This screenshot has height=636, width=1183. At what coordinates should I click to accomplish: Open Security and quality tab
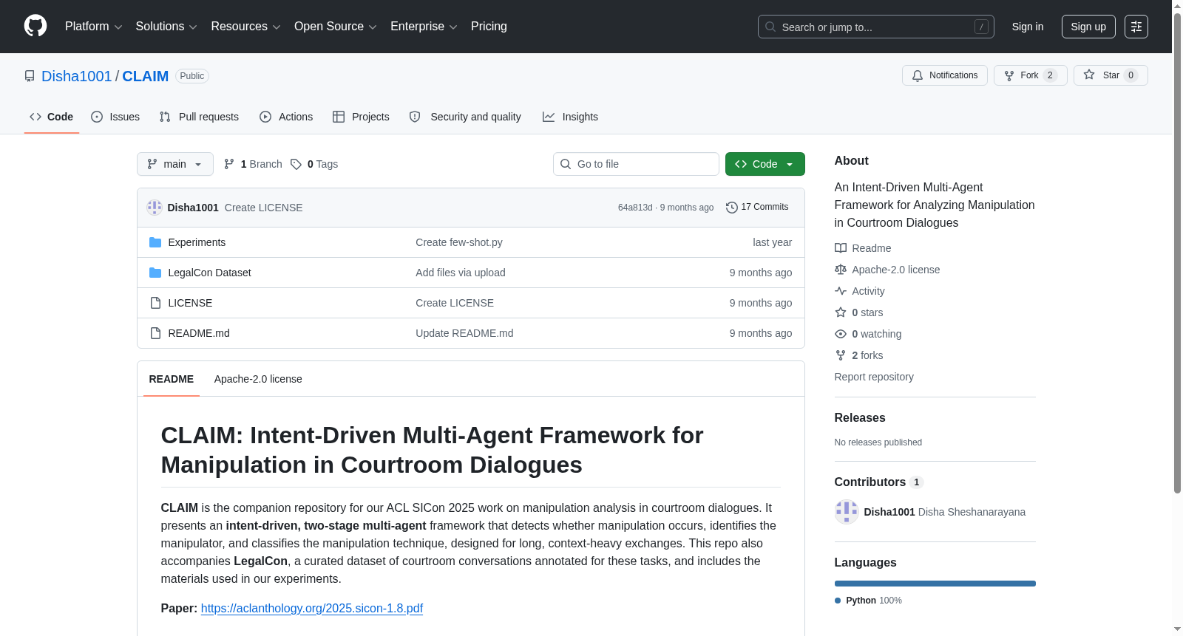tap(465, 117)
